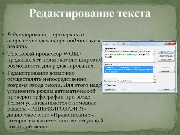Click the line "возможности для редактирования."

[51, 66]
